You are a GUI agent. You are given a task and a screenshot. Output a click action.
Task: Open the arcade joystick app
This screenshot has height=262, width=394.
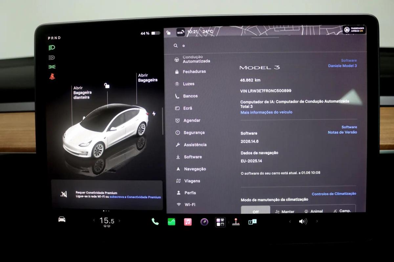[x=236, y=222]
